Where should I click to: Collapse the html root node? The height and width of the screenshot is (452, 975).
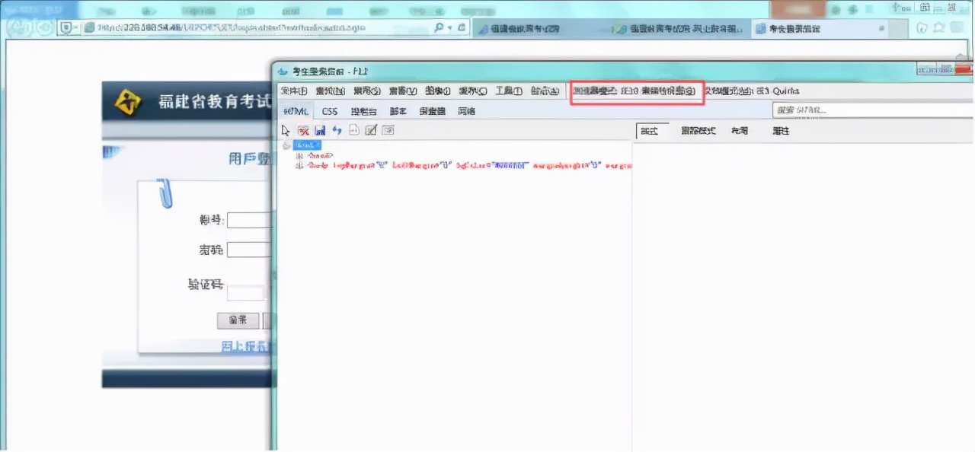pyautogui.click(x=286, y=145)
